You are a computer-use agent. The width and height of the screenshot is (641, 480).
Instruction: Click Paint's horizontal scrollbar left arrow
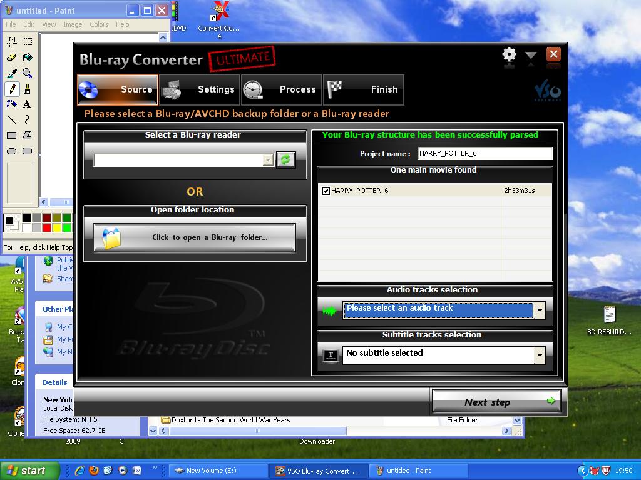pyautogui.click(x=44, y=202)
